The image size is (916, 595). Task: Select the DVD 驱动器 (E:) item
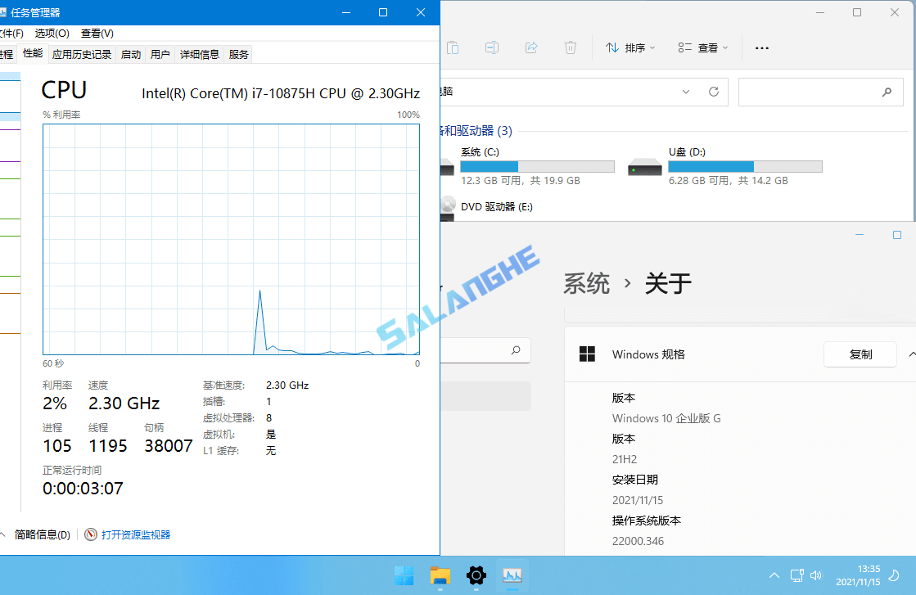tap(497, 207)
